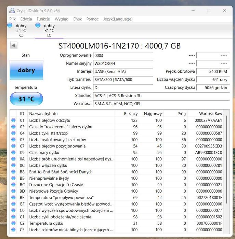The image size is (235, 239).
Task: Click the Interfejs field UASP (Serial ATA)
Action: [x=123, y=71]
